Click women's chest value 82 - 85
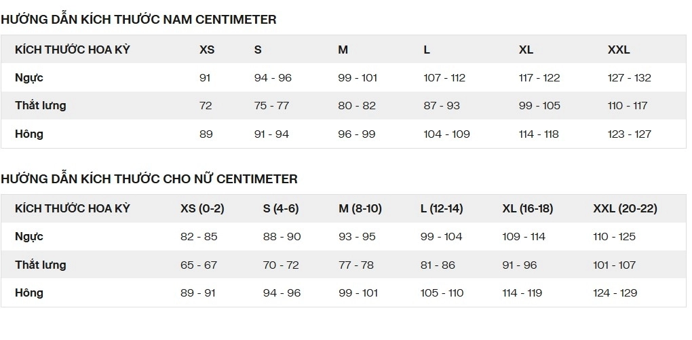The height and width of the screenshot is (340, 692). (199, 237)
